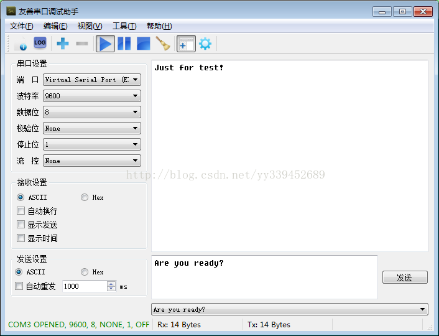Click the 'COM3 OPENED' status text
The height and width of the screenshot is (336, 439).
coord(78,325)
